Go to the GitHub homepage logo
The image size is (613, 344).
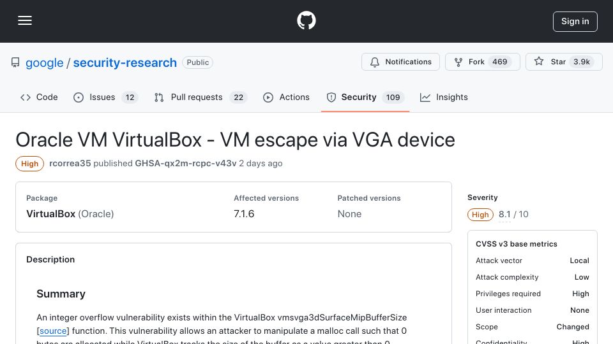point(306,20)
